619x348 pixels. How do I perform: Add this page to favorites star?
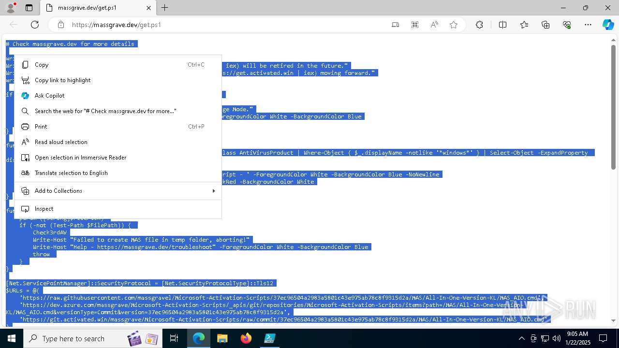pyautogui.click(x=454, y=25)
